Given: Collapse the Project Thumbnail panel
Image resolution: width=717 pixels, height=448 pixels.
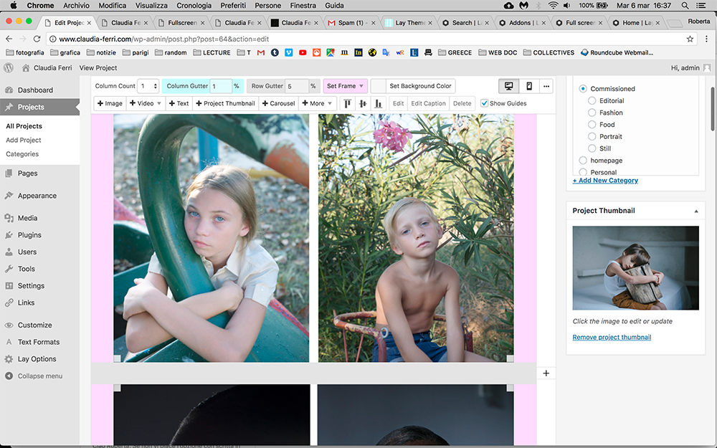Looking at the screenshot, I should coord(695,211).
